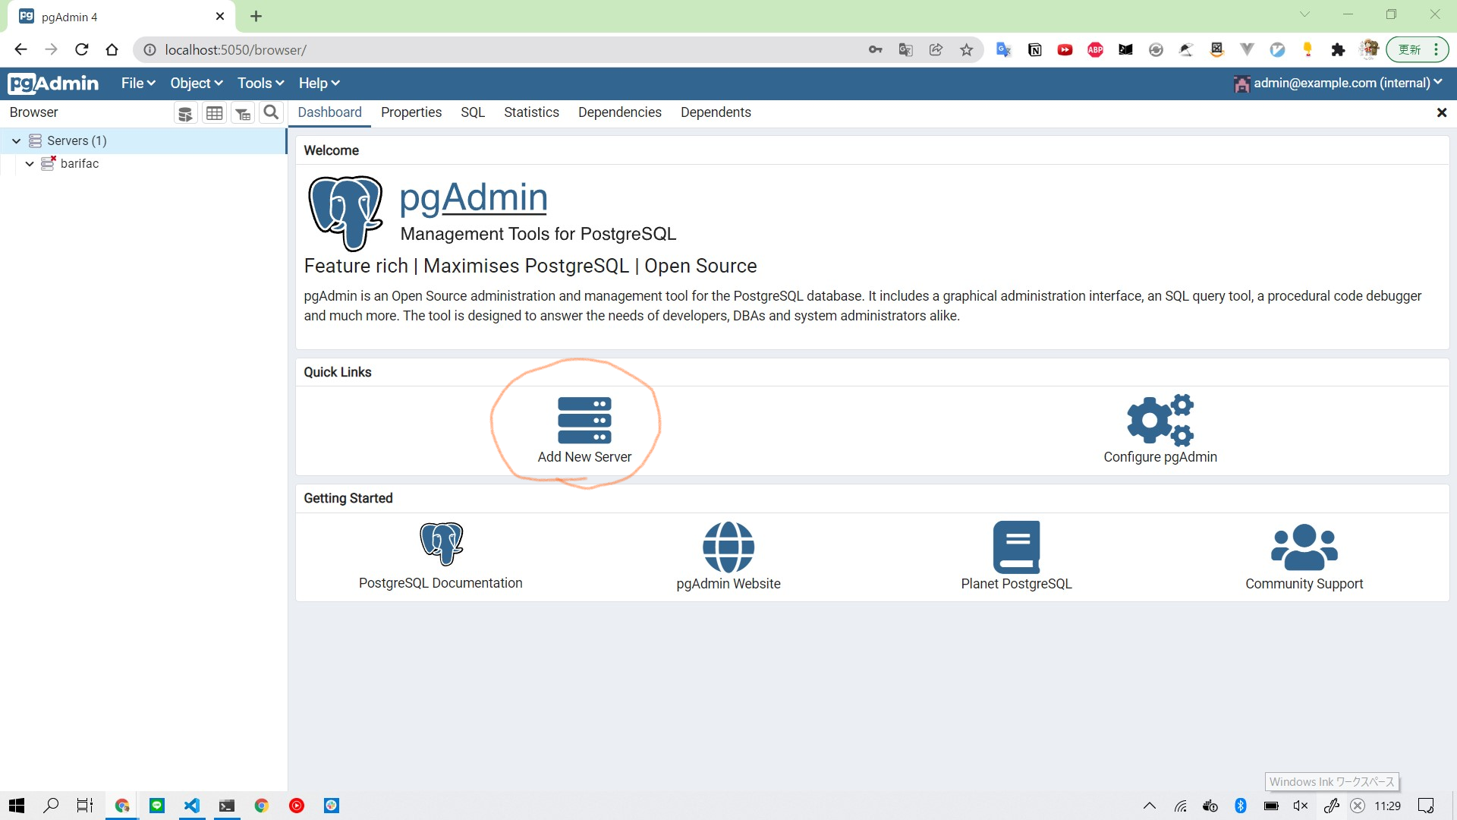Switch to the Properties tab
This screenshot has height=820, width=1457.
(411, 112)
